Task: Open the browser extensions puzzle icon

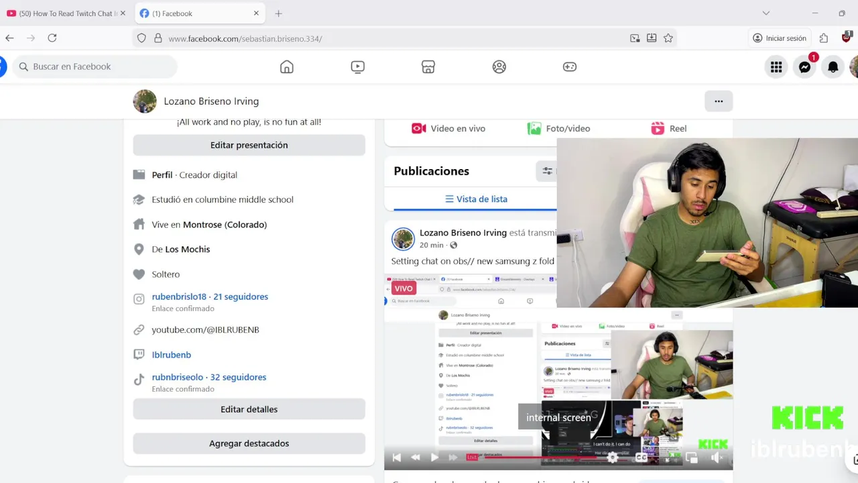Action: [824, 38]
